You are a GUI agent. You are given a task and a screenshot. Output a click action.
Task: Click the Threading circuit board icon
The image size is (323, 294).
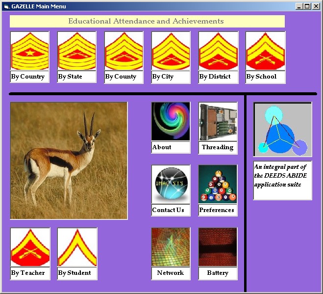point(218,121)
